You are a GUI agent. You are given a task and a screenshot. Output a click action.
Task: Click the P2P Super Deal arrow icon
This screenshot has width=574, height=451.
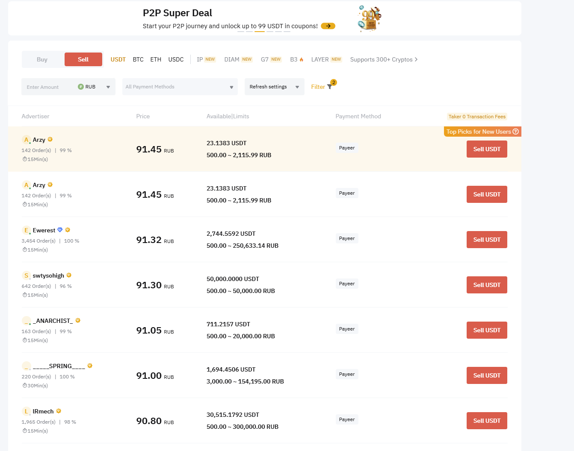click(328, 26)
